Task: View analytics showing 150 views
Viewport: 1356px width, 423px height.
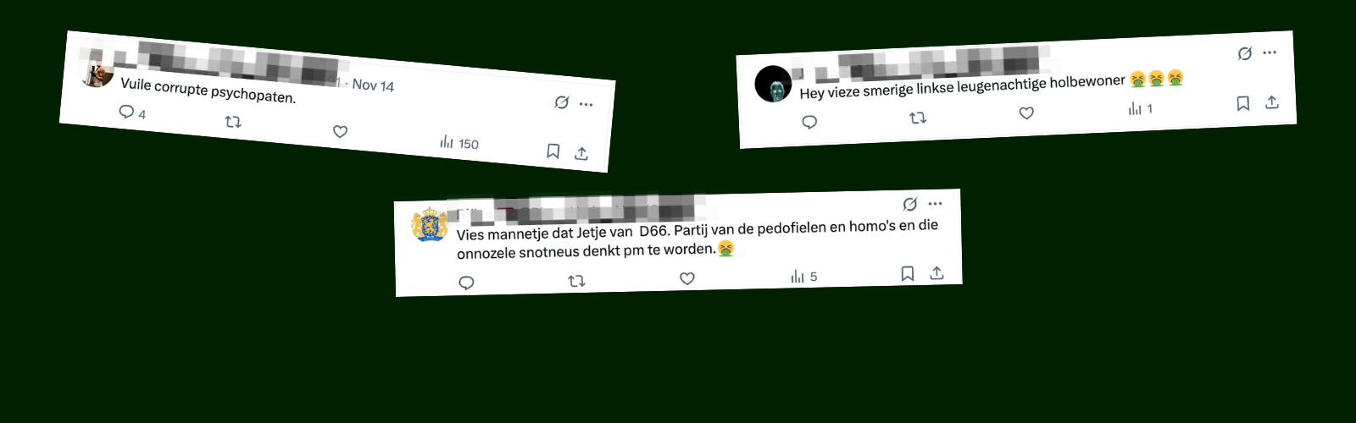Action: pyautogui.click(x=458, y=143)
